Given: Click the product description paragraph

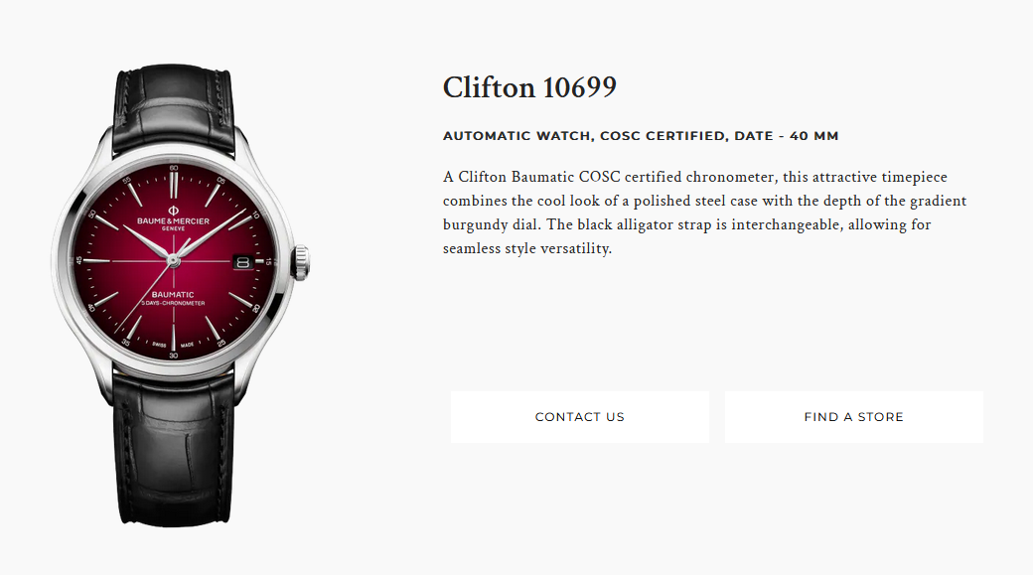Looking at the screenshot, I should [x=704, y=213].
